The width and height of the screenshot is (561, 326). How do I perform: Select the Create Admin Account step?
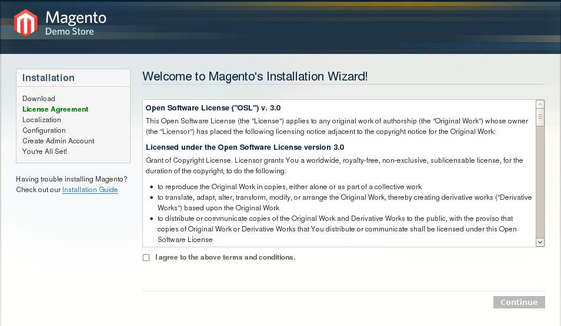click(58, 141)
